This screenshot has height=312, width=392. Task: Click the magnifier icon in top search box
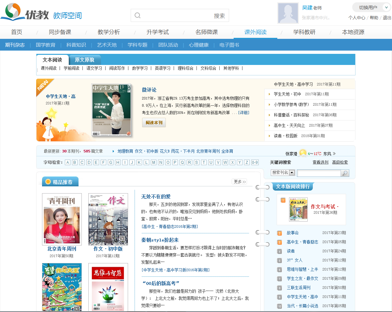pyautogui.click(x=138, y=16)
